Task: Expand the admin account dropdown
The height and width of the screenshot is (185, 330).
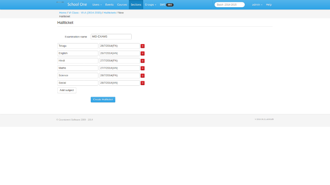Action: 257,5
